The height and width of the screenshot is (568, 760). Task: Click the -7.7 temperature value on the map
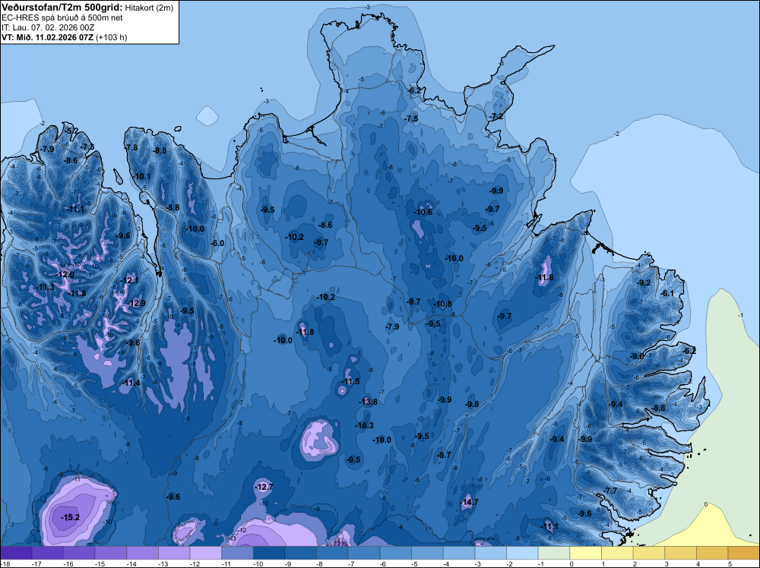pos(611,491)
